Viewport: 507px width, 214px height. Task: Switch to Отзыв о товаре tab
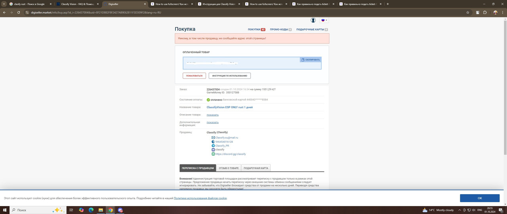(x=228, y=168)
